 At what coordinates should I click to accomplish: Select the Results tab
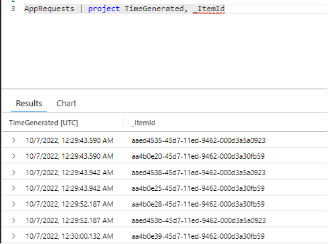(29, 104)
